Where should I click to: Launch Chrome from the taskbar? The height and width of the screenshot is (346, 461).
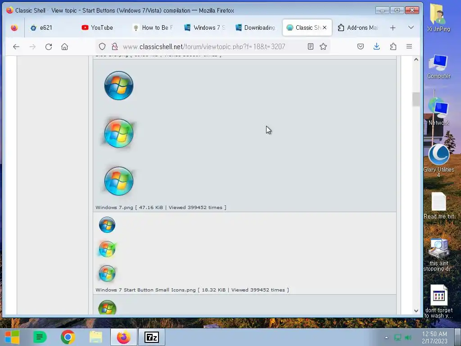pyautogui.click(x=68, y=337)
